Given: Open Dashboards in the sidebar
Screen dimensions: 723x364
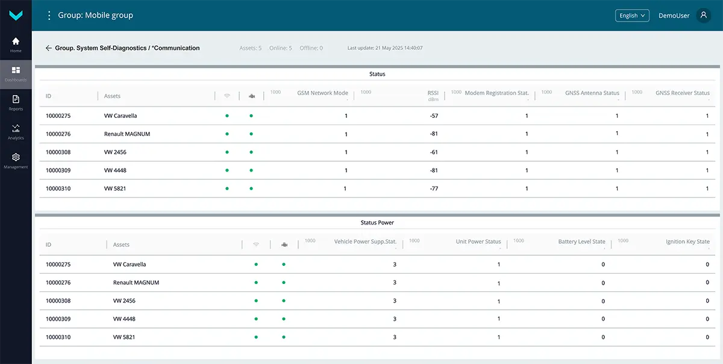Looking at the screenshot, I should pyautogui.click(x=16, y=73).
